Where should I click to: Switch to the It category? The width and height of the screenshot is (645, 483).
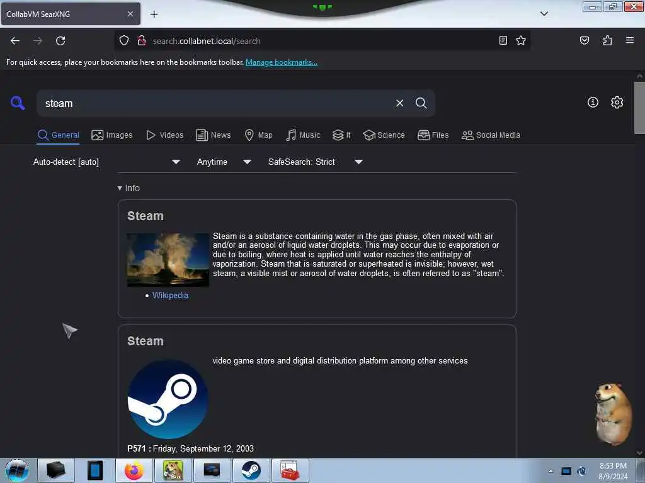(x=341, y=135)
